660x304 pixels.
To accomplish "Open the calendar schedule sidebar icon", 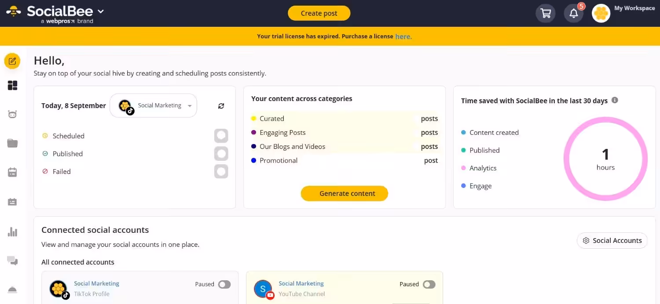I will click(x=12, y=172).
